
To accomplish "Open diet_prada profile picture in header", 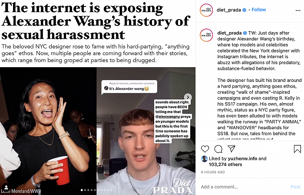I will coord(206,10).
